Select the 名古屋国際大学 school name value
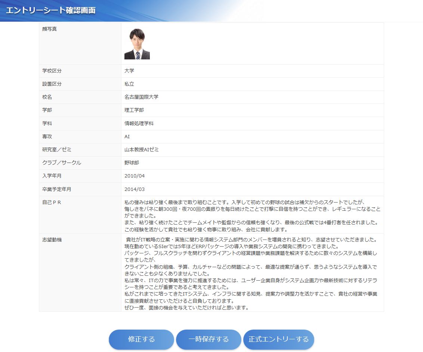 [141, 97]
